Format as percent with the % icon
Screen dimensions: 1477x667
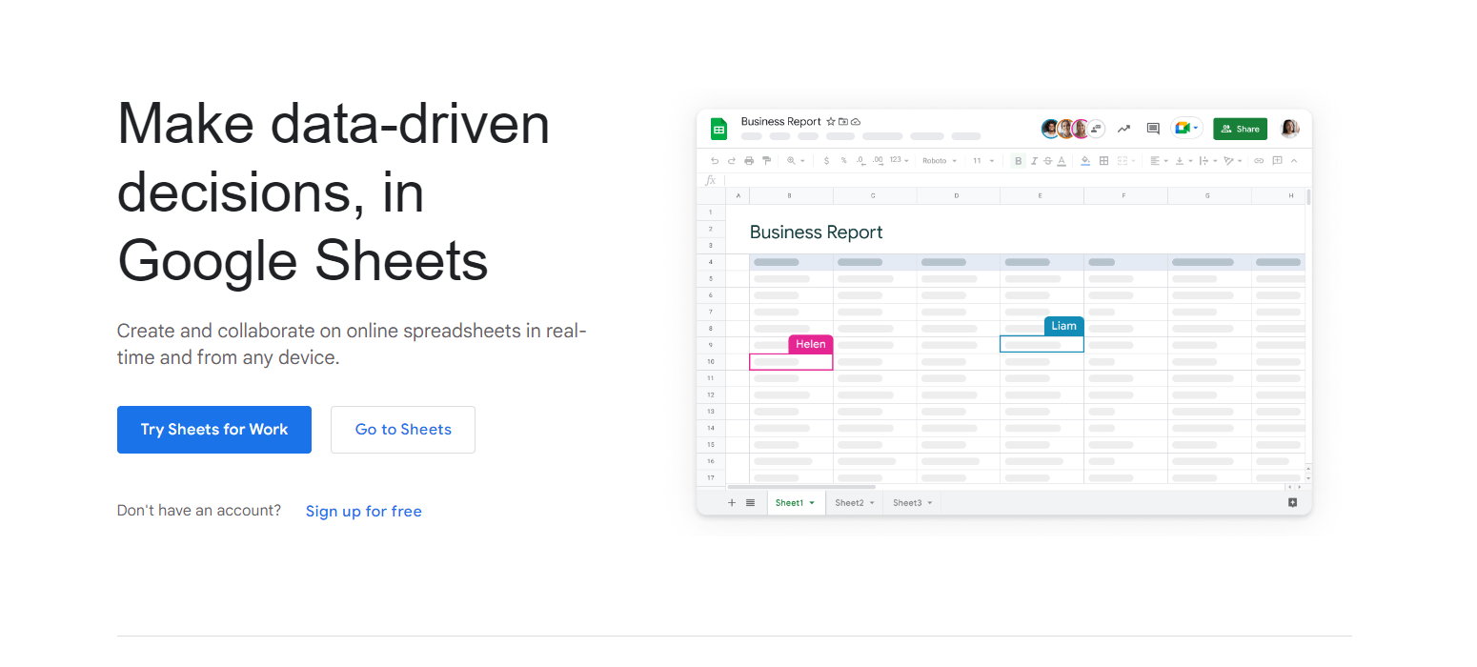(x=843, y=161)
